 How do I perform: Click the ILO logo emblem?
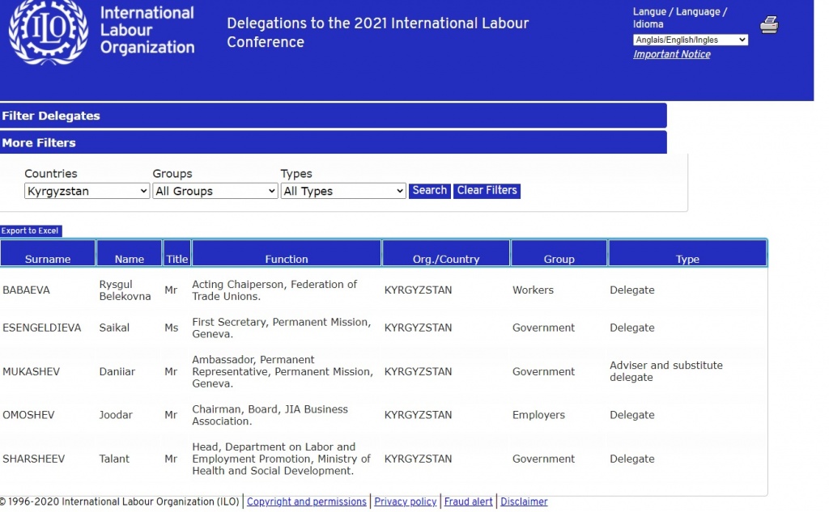pyautogui.click(x=49, y=31)
